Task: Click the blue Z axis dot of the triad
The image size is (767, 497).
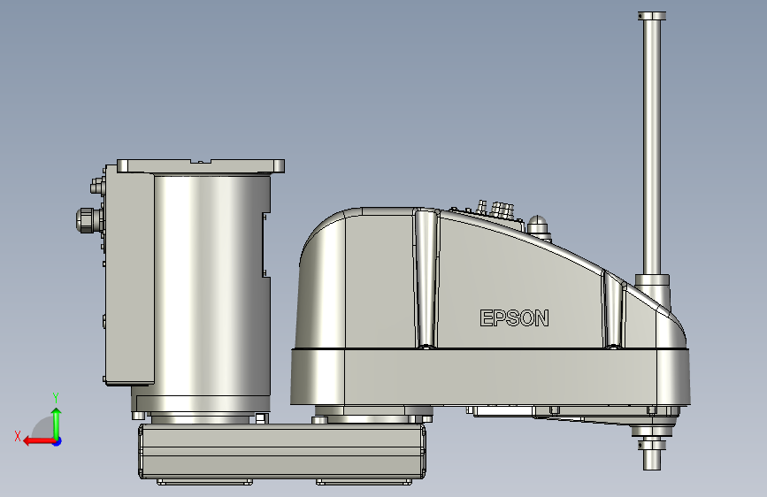Action: click(58, 441)
